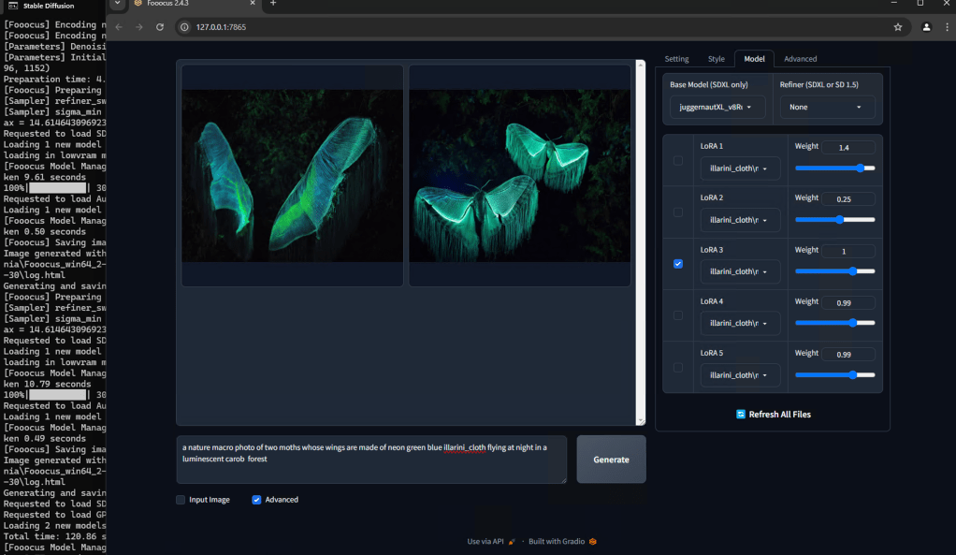Viewport: 956px width, 555px height.
Task: Select the two moths generated image thumbnail
Action: tap(519, 175)
